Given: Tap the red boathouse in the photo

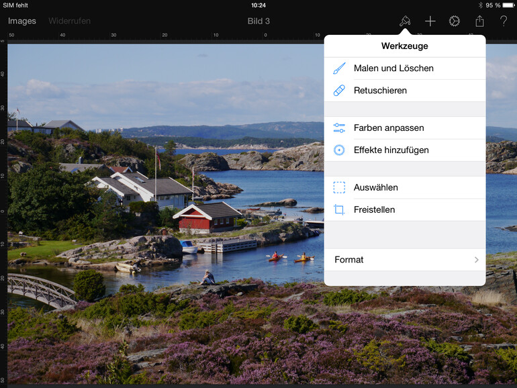Looking at the screenshot, I should (207, 217).
